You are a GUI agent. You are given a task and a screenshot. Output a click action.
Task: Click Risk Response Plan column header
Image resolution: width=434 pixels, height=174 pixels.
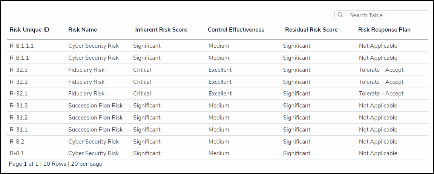pos(384,30)
